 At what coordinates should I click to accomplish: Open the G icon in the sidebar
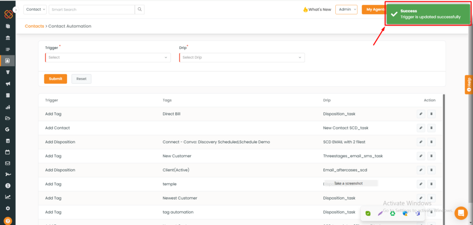pos(7,130)
